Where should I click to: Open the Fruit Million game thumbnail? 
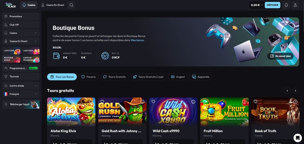[223, 112]
